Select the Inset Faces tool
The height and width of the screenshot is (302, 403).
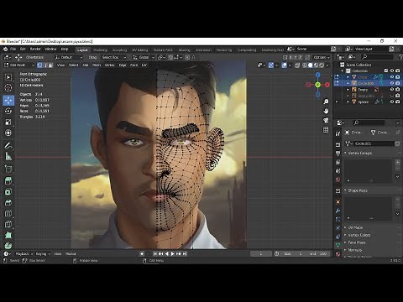(x=8, y=191)
